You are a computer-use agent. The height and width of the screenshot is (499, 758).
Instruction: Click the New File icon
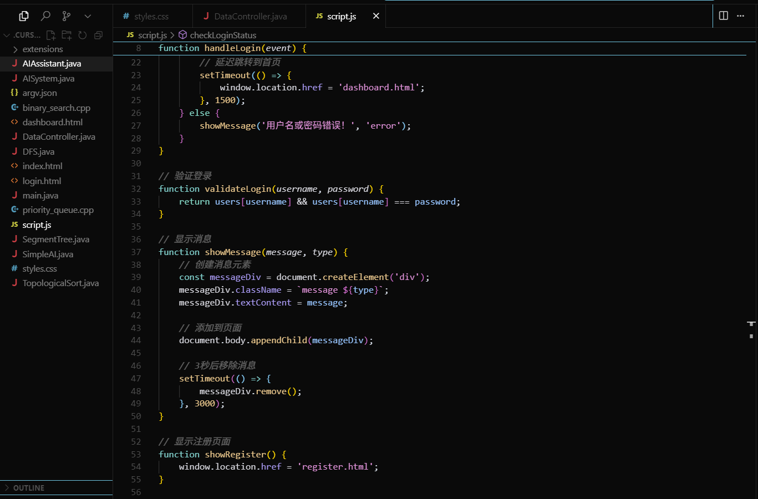tap(51, 35)
